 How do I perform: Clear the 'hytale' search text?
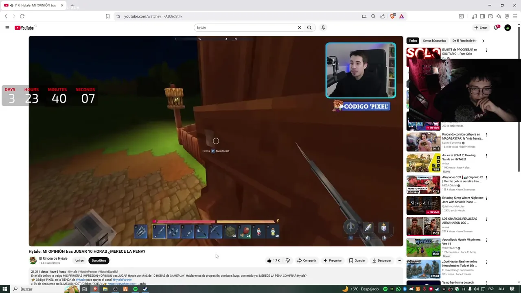300,28
